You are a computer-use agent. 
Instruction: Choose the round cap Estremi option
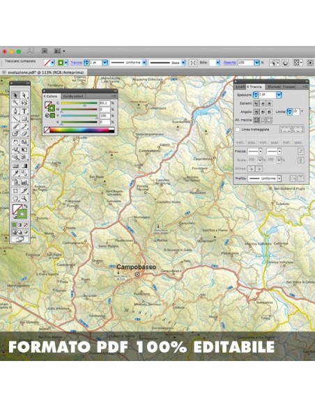pos(263,103)
